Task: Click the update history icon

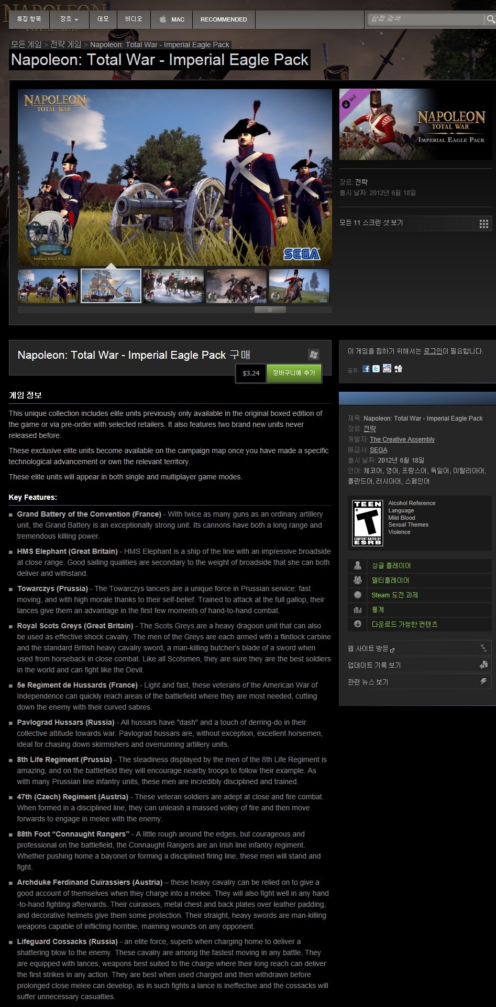Action: click(483, 665)
